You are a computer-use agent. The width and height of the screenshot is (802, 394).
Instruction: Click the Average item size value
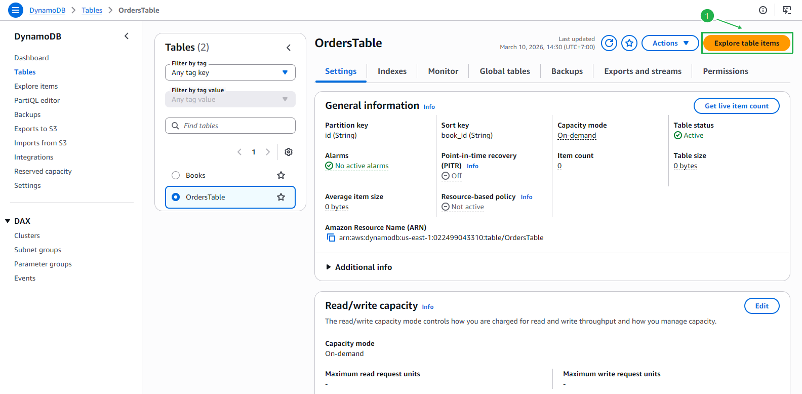pos(337,207)
